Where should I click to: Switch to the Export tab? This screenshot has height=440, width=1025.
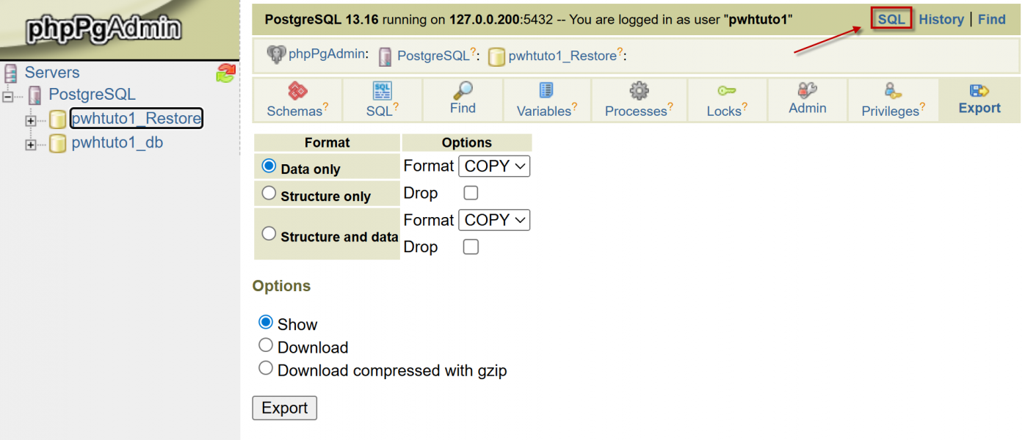[x=979, y=100]
